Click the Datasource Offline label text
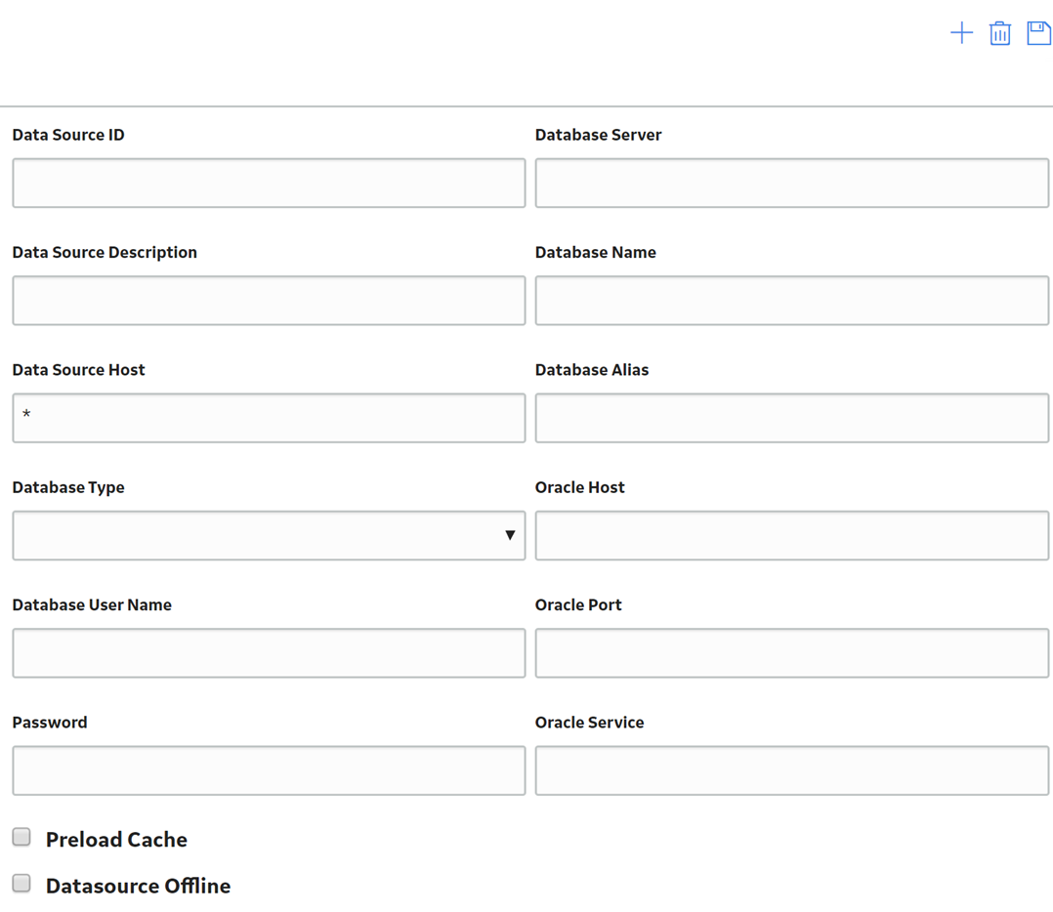Image resolution: width=1053 pixels, height=912 pixels. point(138,886)
